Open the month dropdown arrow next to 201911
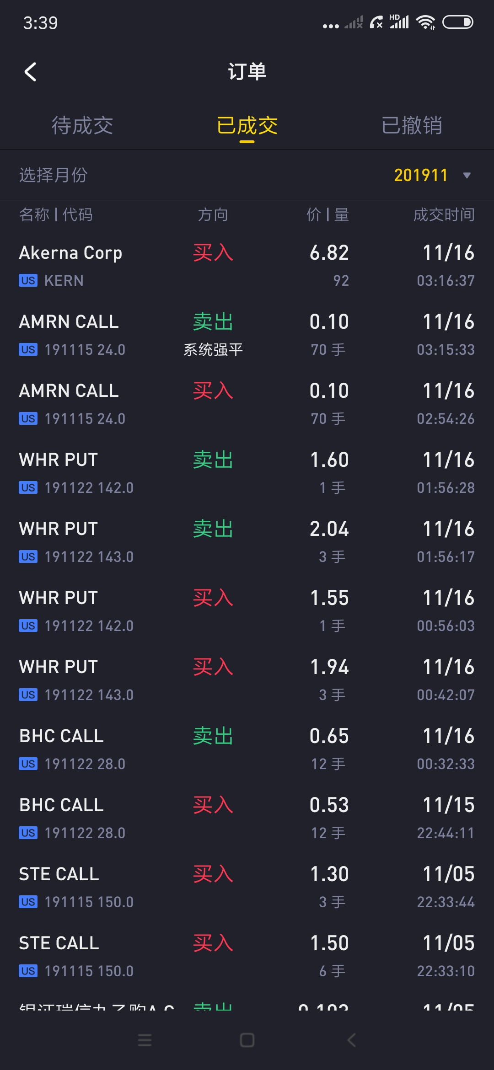Image resolution: width=494 pixels, height=1070 pixels. pyautogui.click(x=467, y=175)
